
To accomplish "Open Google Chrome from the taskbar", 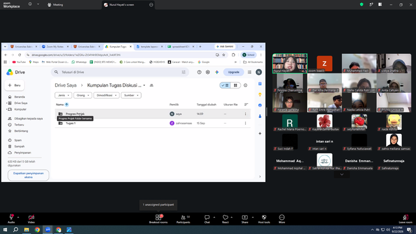I will [37, 229].
